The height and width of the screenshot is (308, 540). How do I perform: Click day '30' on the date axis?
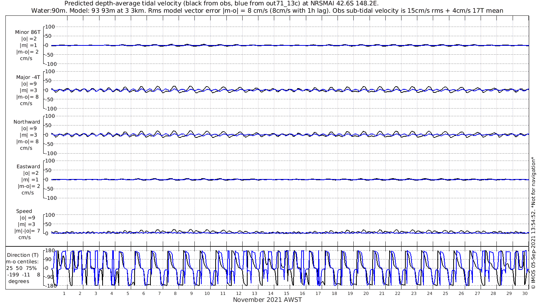[x=525, y=293]
